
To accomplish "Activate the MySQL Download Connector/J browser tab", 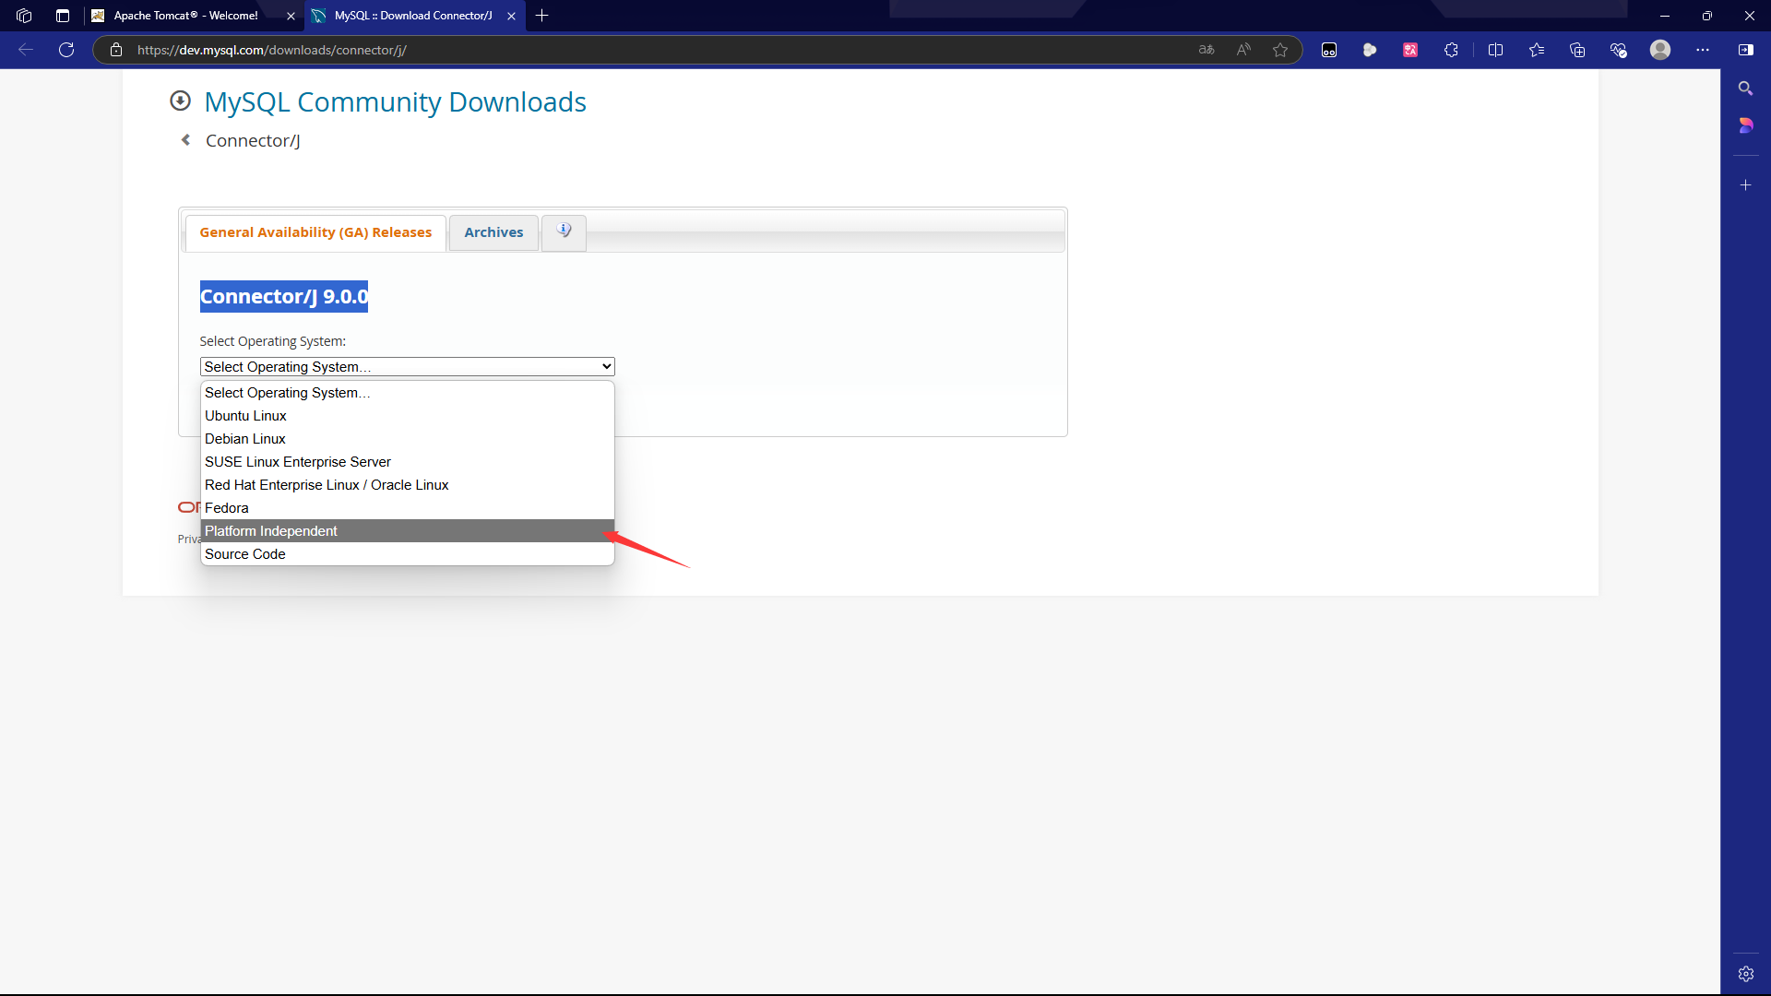I will 412,16.
